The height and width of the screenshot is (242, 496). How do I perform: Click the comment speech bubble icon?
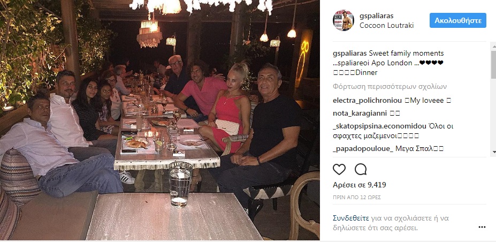(361, 170)
